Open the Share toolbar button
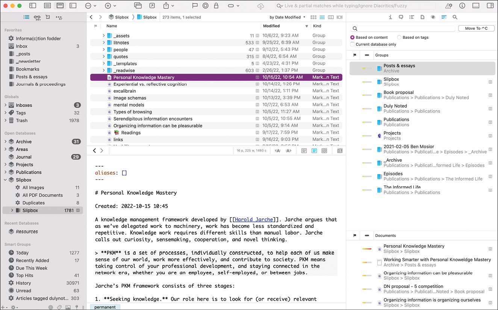 pos(166,6)
